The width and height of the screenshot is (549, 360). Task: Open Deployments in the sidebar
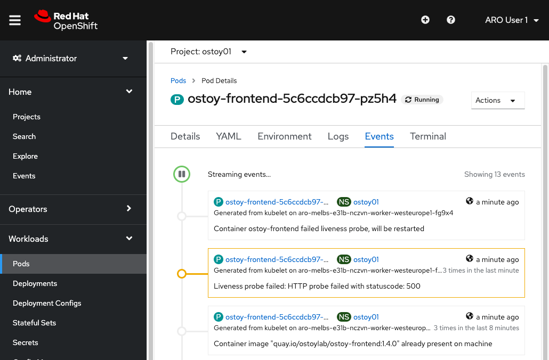tap(35, 283)
